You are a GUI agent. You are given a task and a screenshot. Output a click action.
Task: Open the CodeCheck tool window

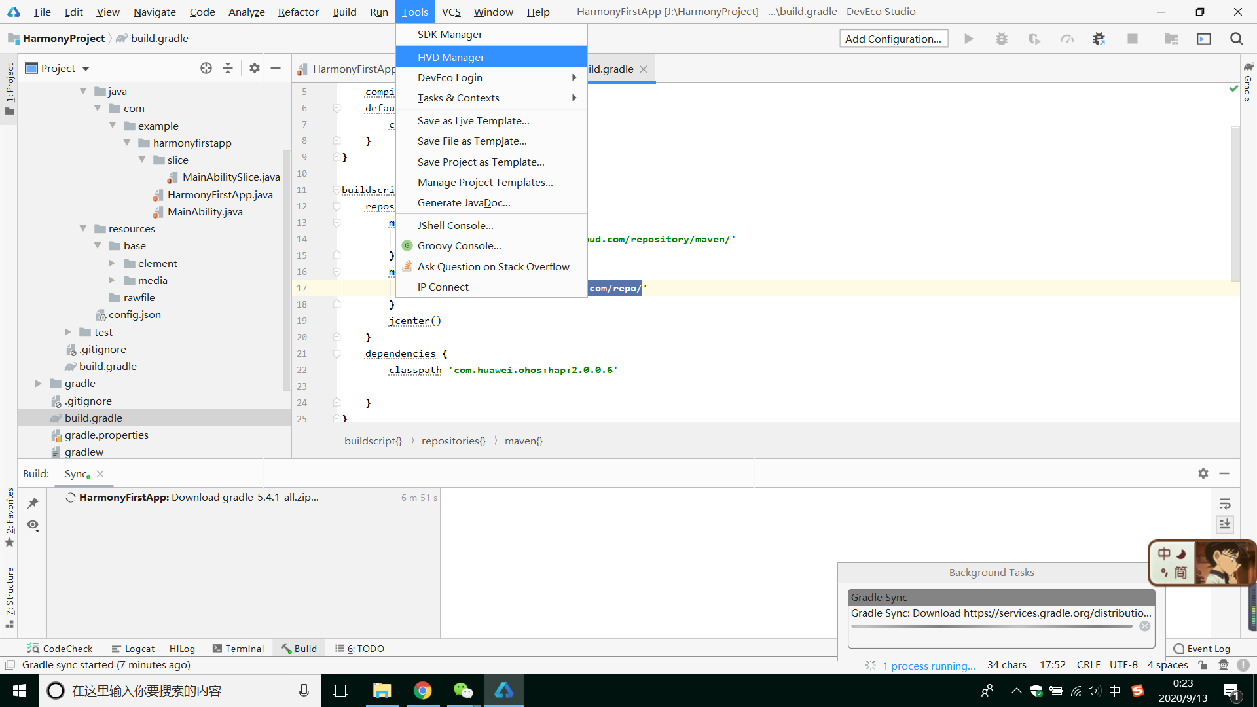(60, 648)
